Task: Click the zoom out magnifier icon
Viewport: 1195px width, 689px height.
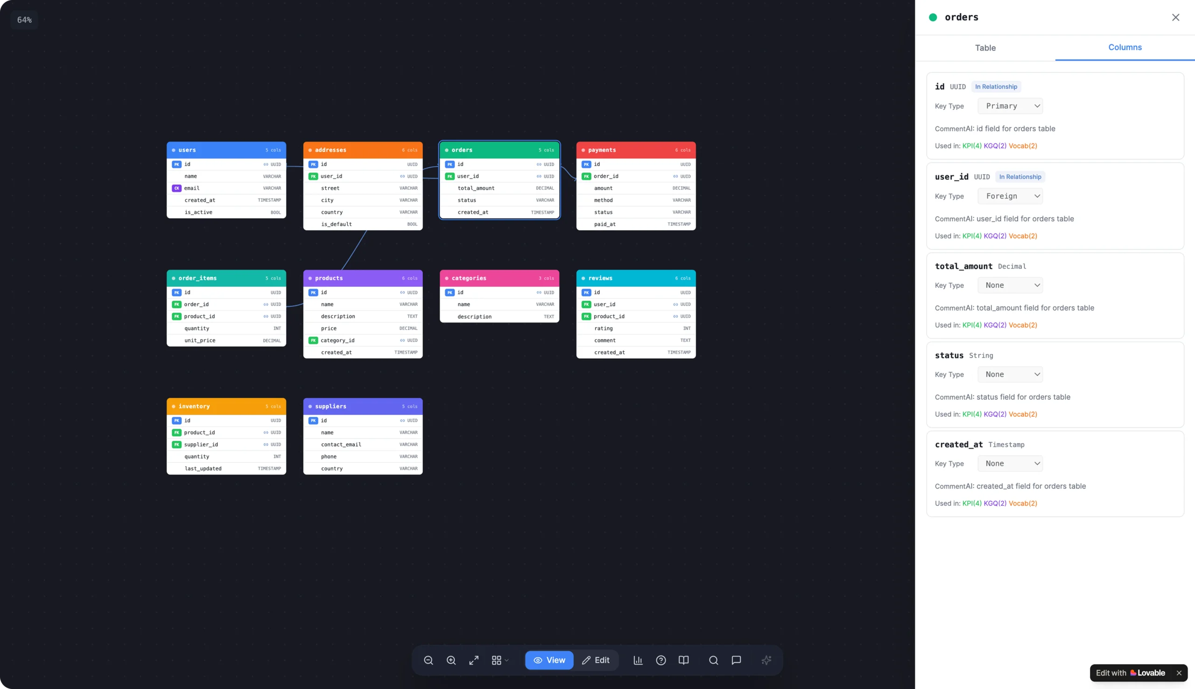Action: pos(429,660)
